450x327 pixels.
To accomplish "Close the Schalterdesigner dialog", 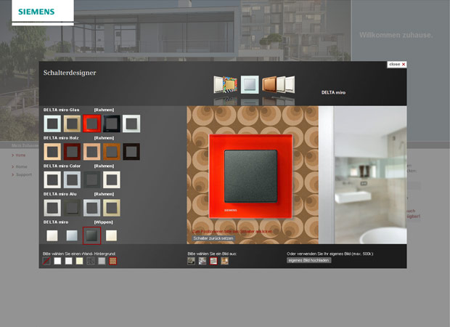I will coord(397,65).
